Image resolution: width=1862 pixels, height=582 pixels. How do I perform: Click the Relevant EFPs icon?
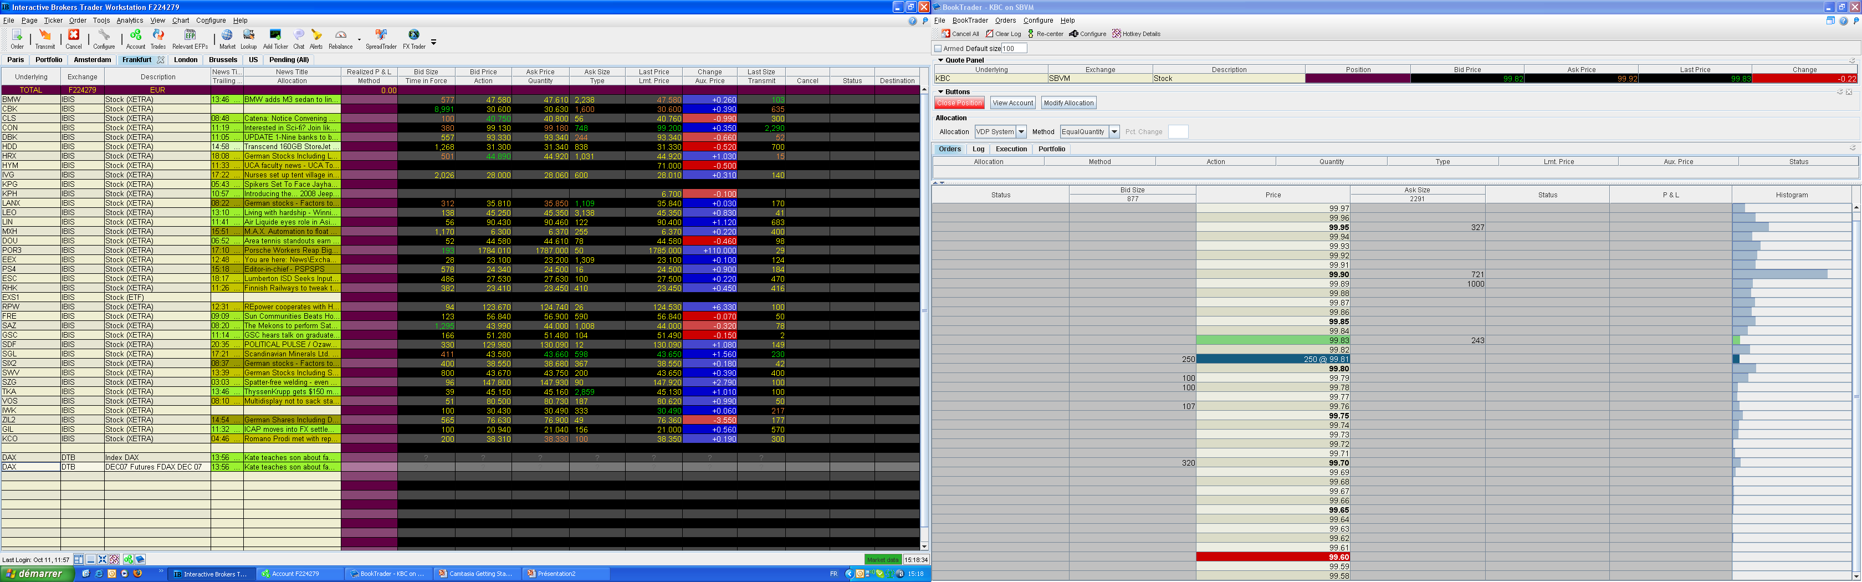point(190,39)
